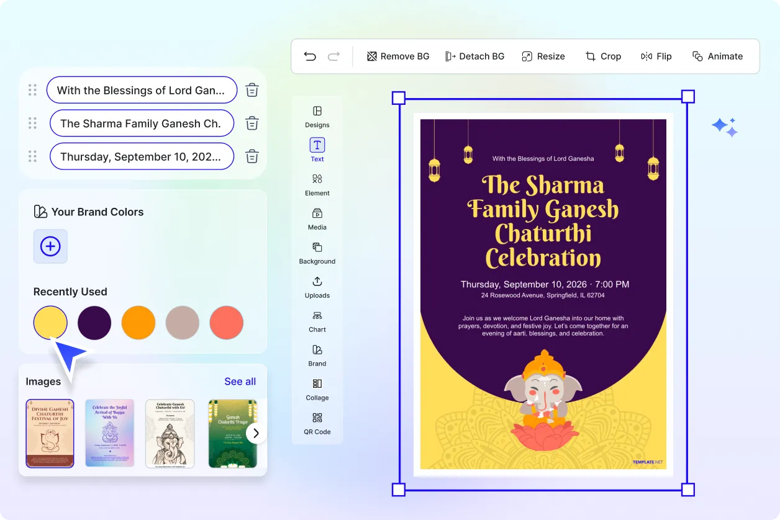
Task: Delete the 'Thursday, September 10' text entry
Action: 252,156
